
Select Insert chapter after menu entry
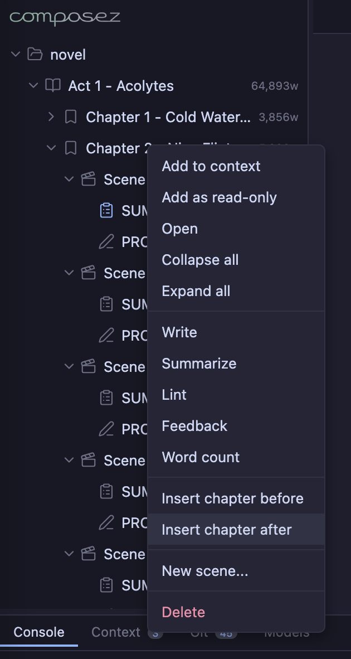pos(227,530)
